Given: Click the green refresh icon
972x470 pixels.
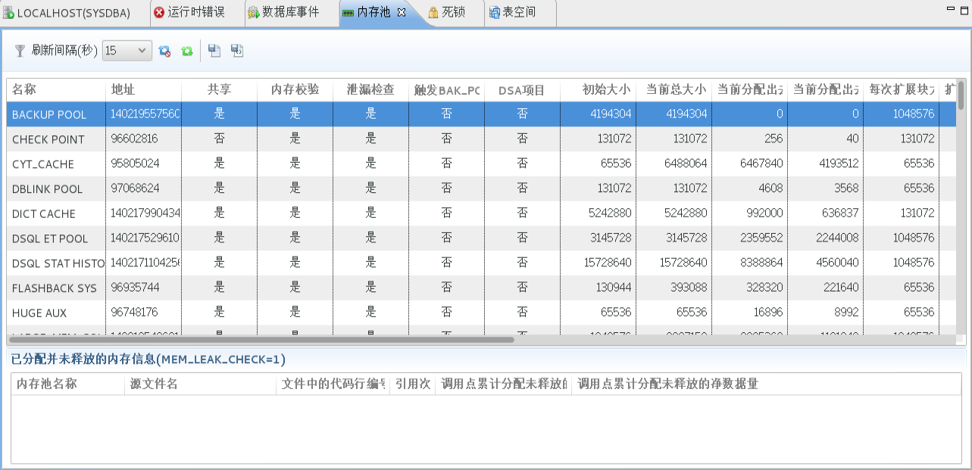Looking at the screenshot, I should [188, 51].
